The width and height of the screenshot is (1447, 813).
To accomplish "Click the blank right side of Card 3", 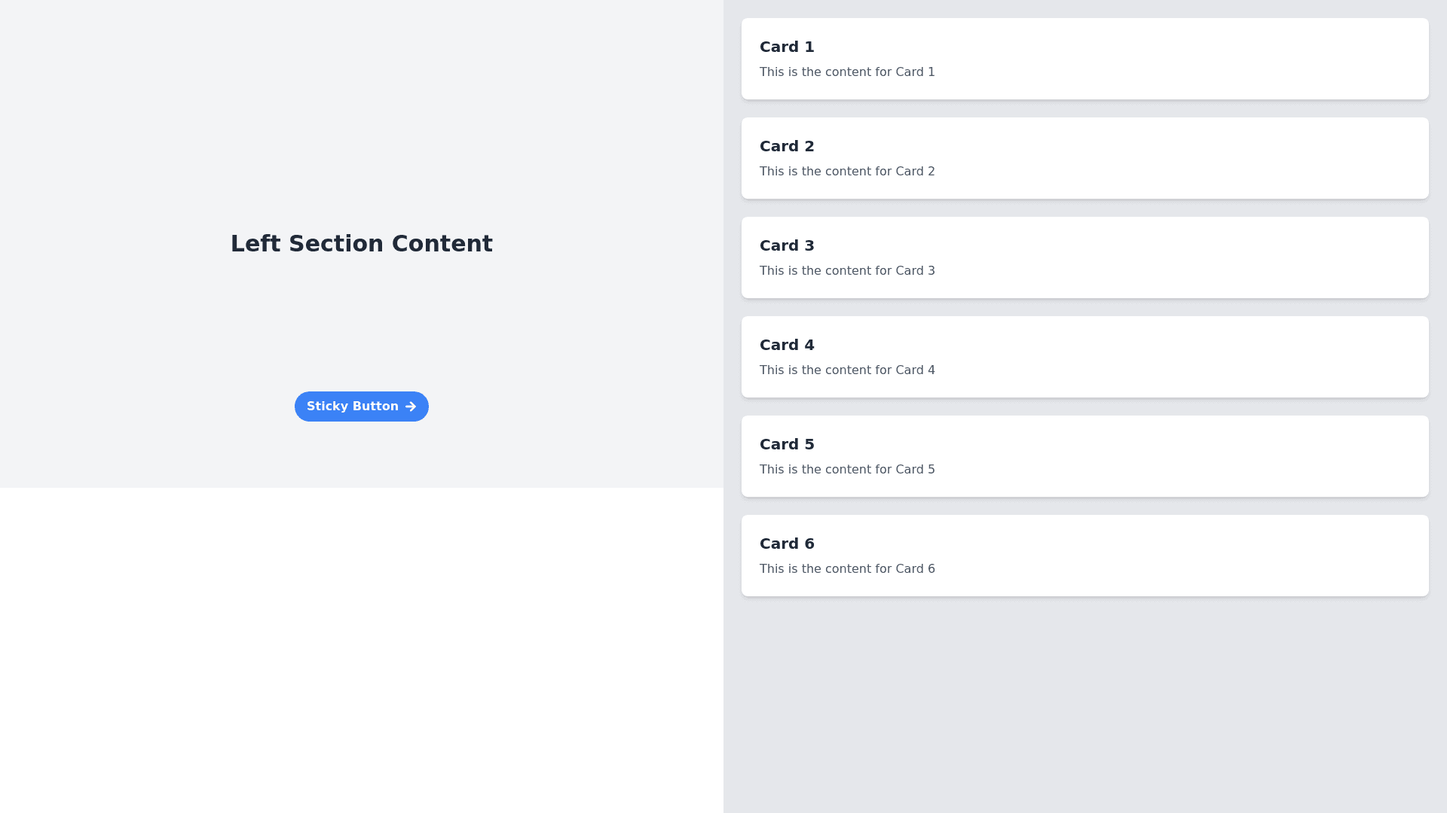I will tap(1244, 257).
